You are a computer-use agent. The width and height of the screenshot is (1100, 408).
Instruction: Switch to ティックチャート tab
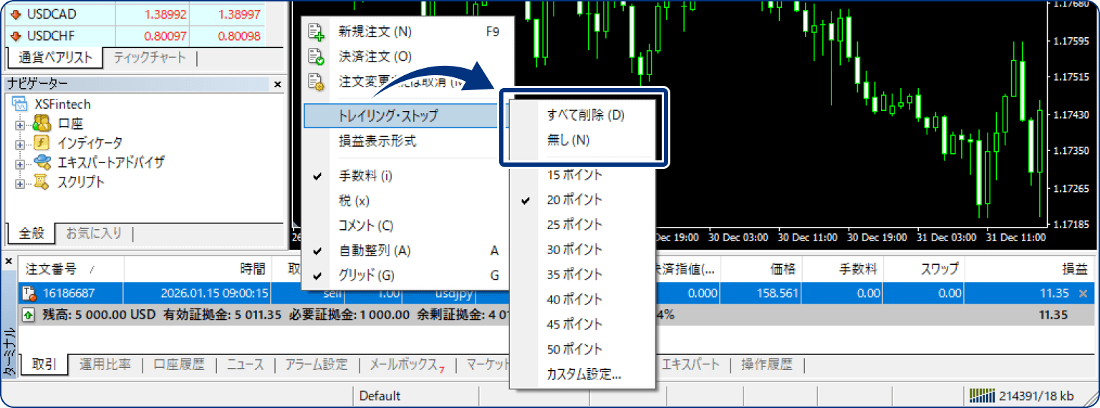(150, 58)
